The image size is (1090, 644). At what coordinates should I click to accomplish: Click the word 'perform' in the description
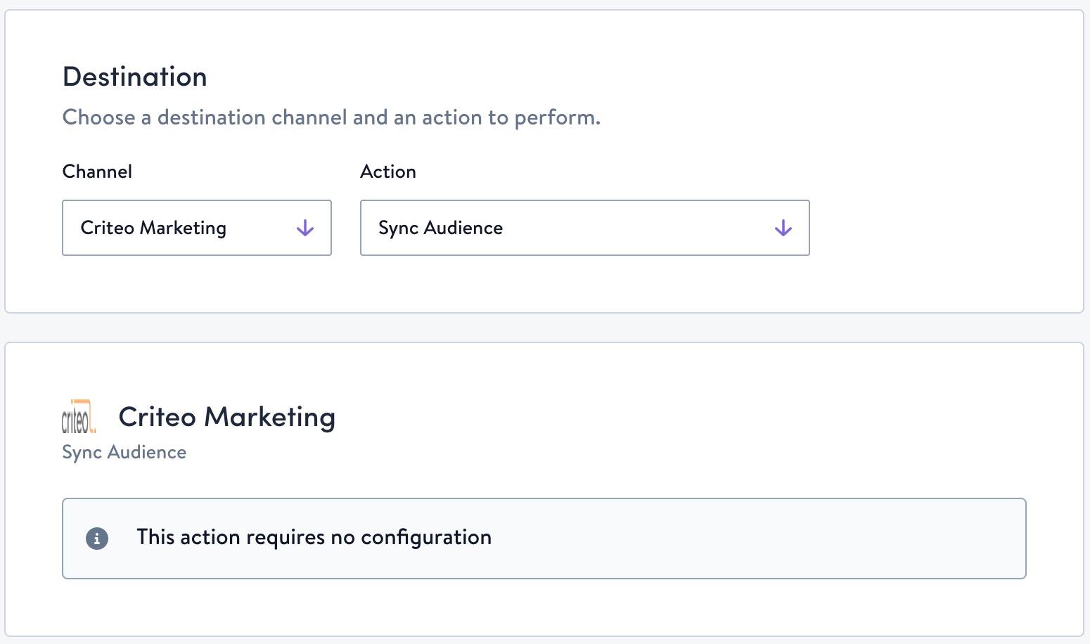[556, 117]
